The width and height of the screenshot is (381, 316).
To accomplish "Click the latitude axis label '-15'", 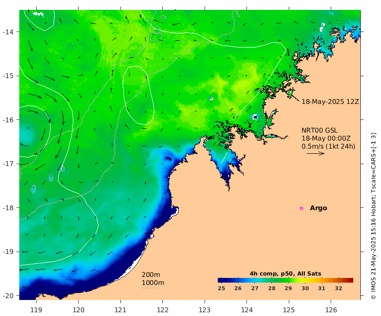I will [8, 76].
